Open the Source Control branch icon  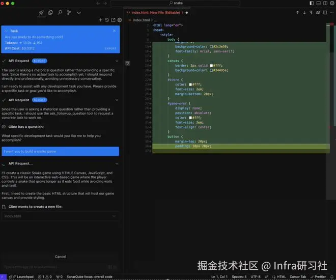[x=69, y=13]
